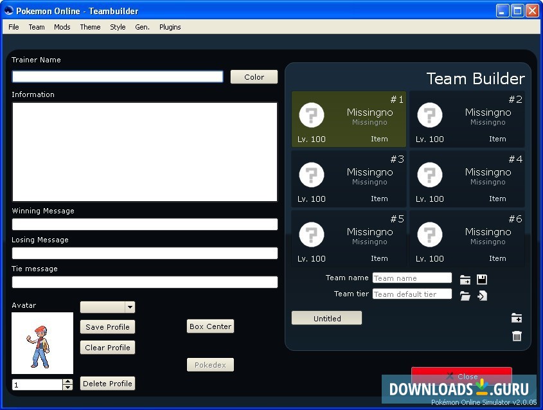
Task: Click the 'Lv. 100' text in slot #4
Action: point(429,199)
